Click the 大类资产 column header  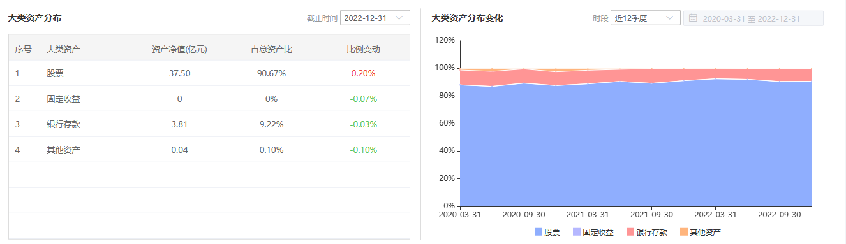[64, 48]
